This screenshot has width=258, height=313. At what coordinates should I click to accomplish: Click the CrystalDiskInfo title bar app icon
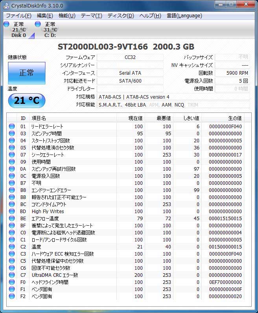[x=6, y=6]
